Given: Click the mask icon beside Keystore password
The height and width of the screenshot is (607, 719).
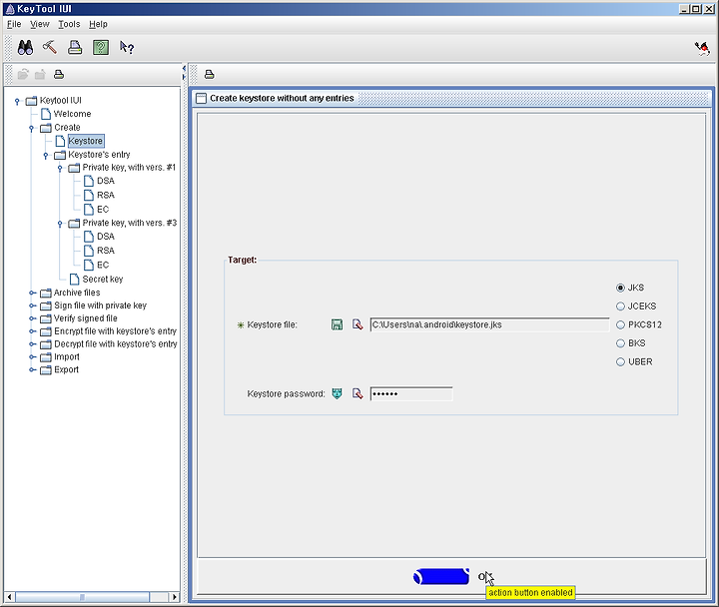Looking at the screenshot, I should tap(338, 393).
